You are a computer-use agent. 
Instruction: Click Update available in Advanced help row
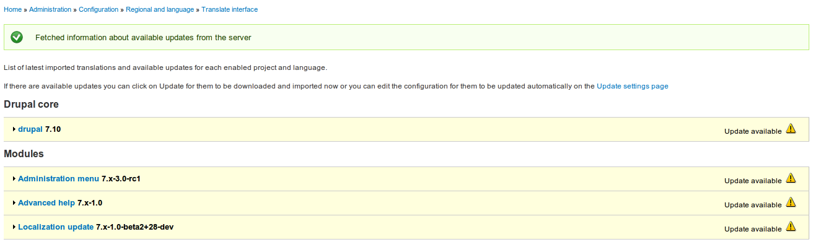click(x=753, y=205)
